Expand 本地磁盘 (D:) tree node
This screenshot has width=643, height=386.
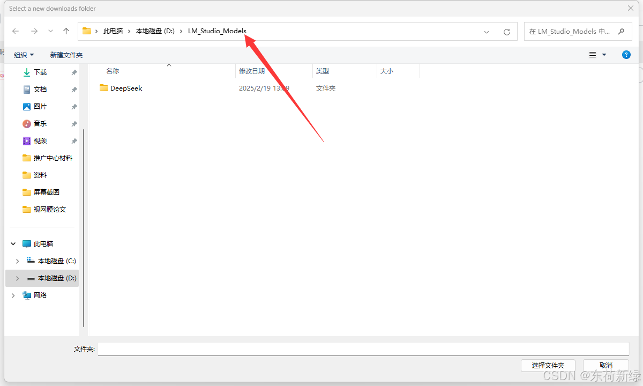18,278
